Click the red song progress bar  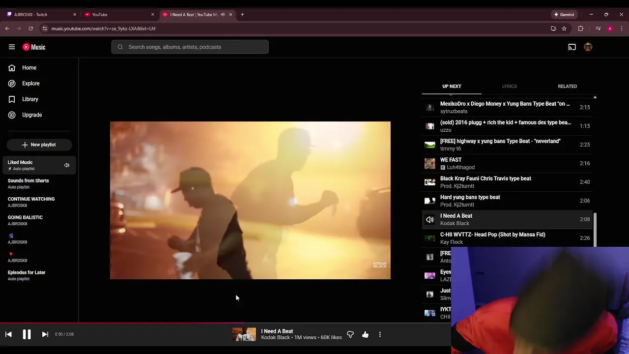point(226,324)
